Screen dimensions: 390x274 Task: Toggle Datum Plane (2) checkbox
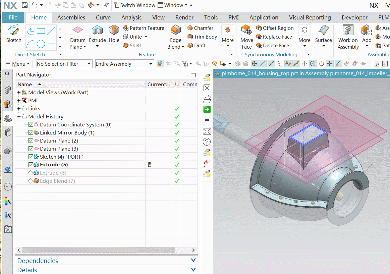31,141
